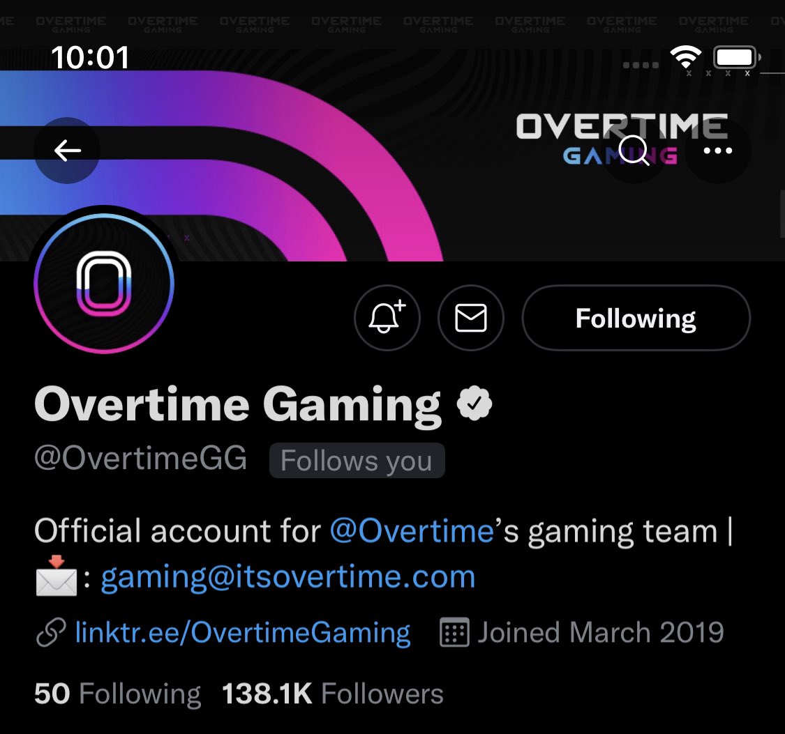The image size is (785, 734).
Task: Tap the @OvertimeGG handle text
Action: coord(141,458)
